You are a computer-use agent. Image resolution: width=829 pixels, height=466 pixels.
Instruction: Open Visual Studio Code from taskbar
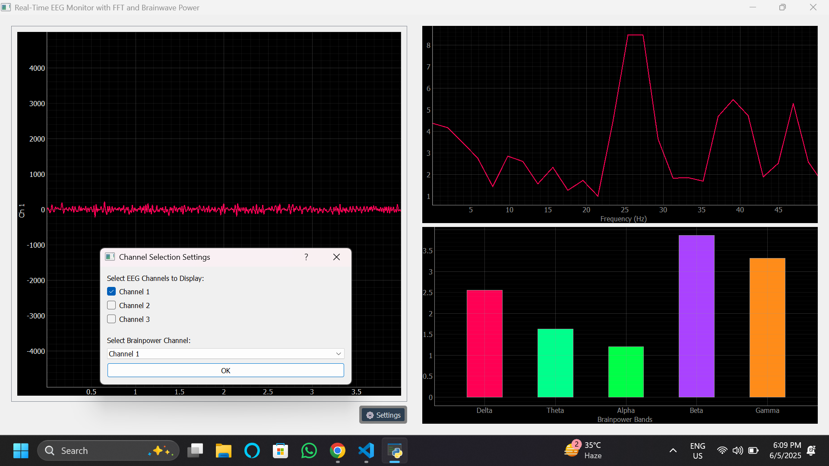(366, 451)
